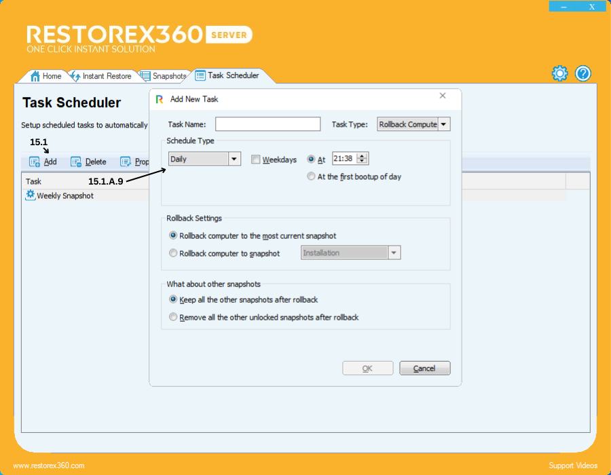Click the RestoreX360 Server logo
Viewport: 611px width, 475px height.
(139, 39)
